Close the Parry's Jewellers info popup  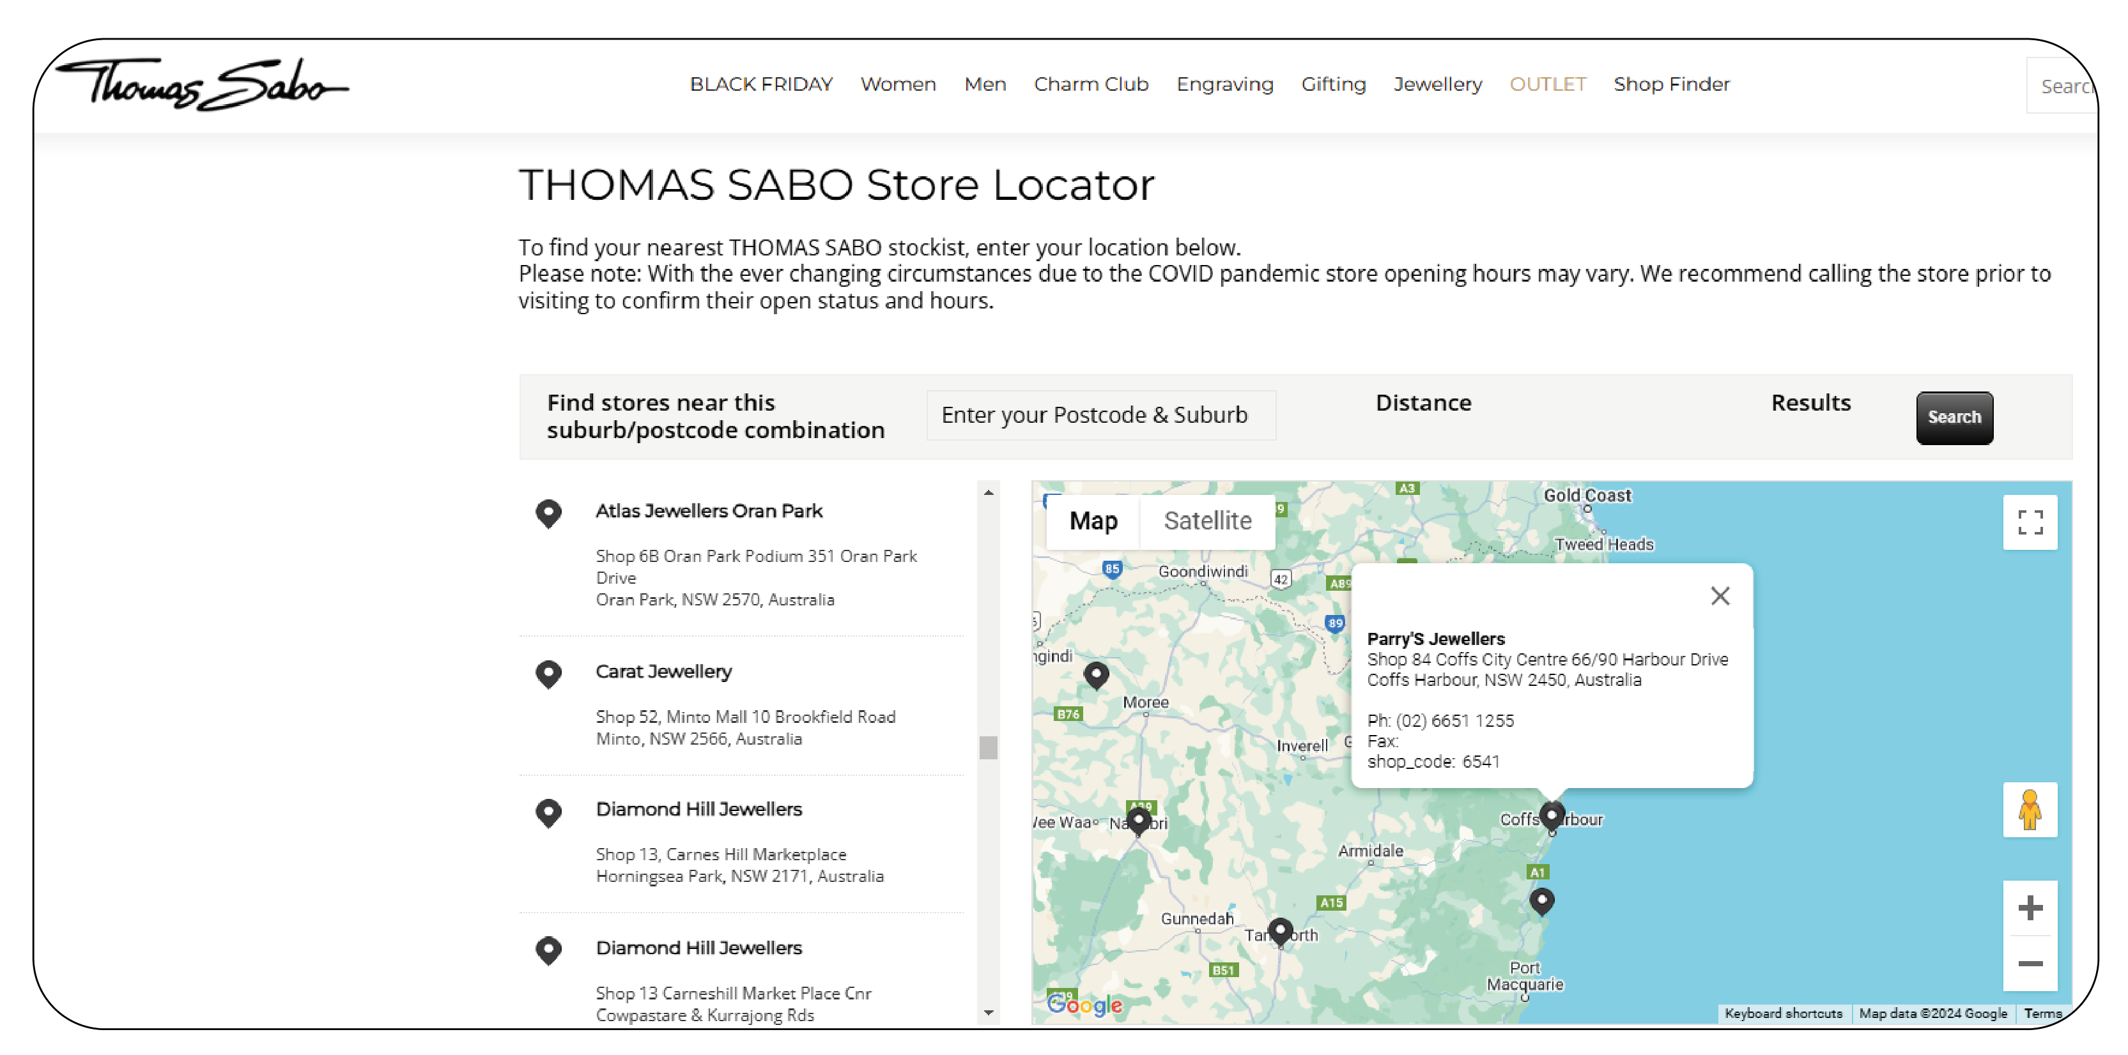1720,596
